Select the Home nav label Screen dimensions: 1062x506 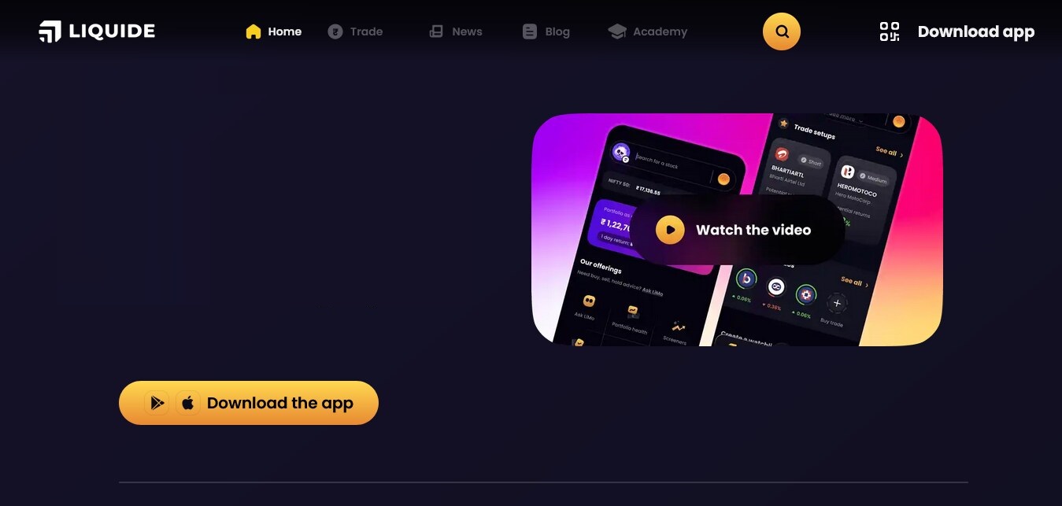click(285, 31)
